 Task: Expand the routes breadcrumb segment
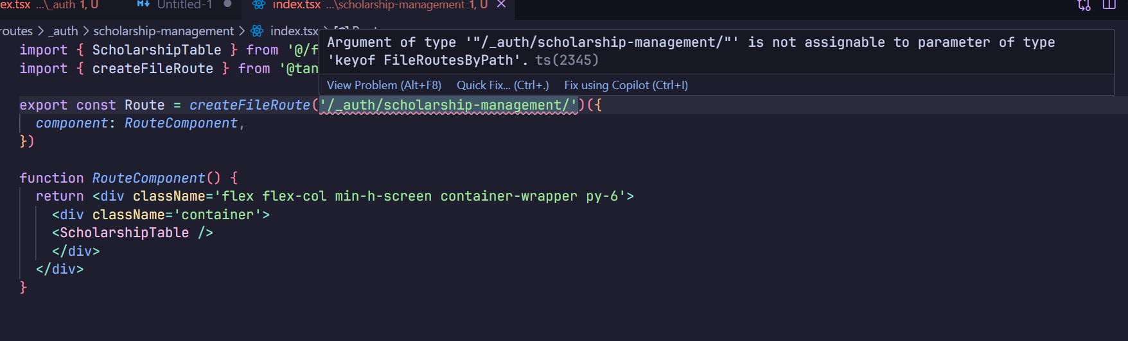point(16,31)
